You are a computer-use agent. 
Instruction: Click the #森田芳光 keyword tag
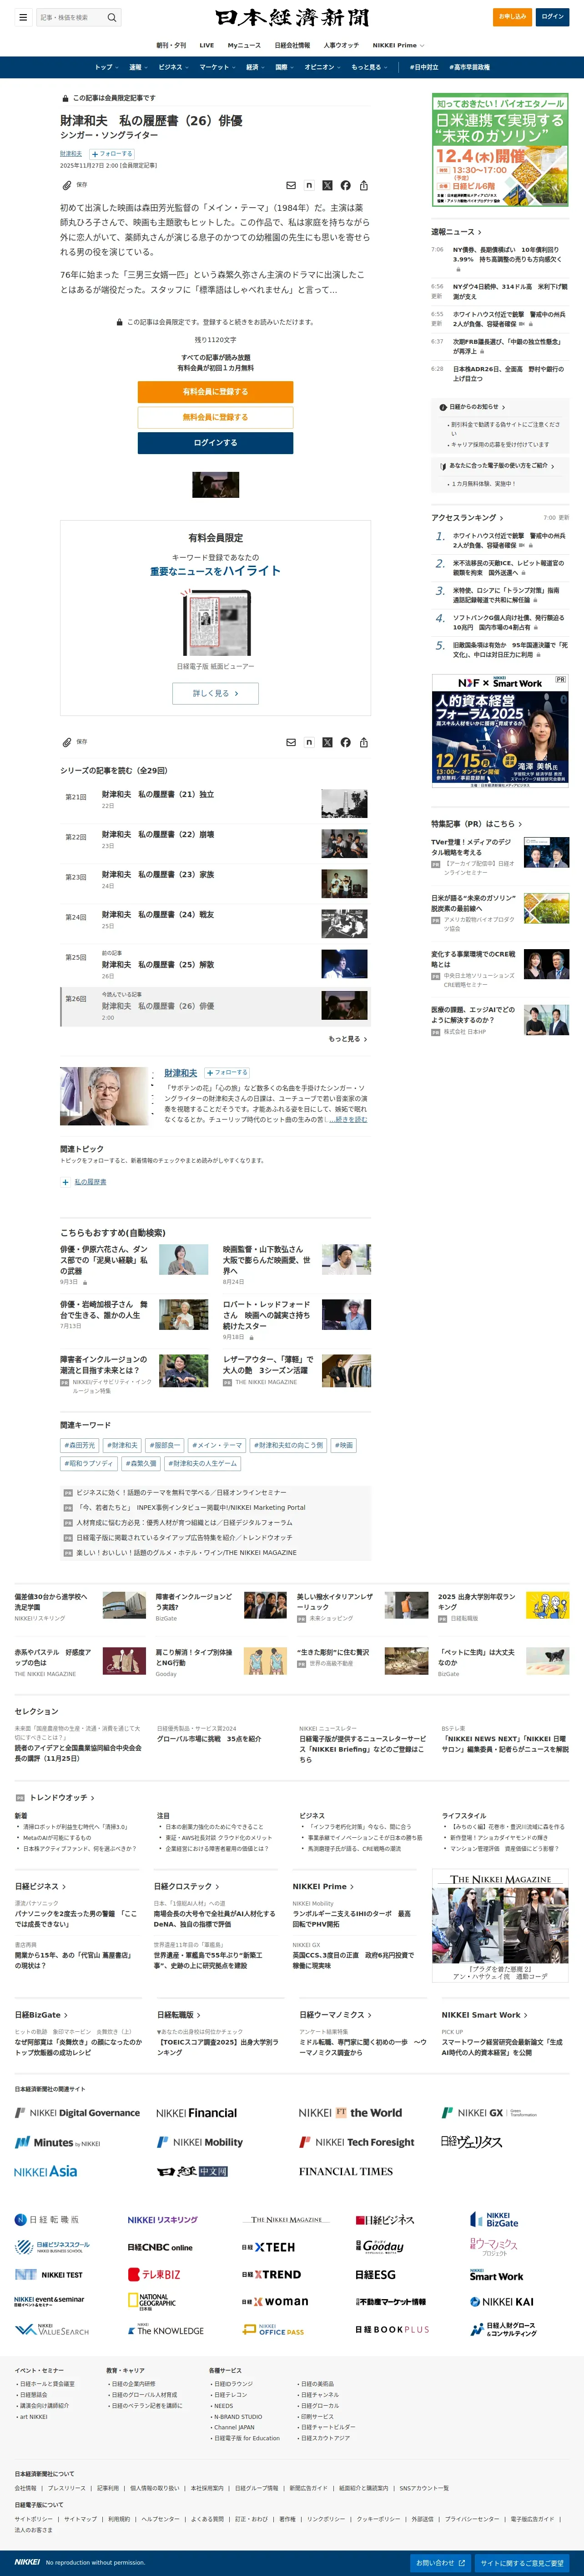(x=81, y=1445)
